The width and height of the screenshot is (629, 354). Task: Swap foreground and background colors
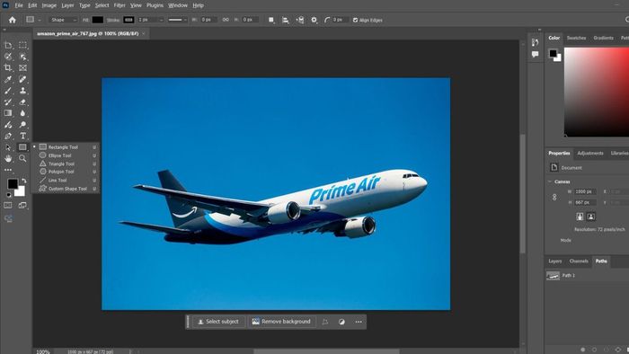pyautogui.click(x=24, y=181)
